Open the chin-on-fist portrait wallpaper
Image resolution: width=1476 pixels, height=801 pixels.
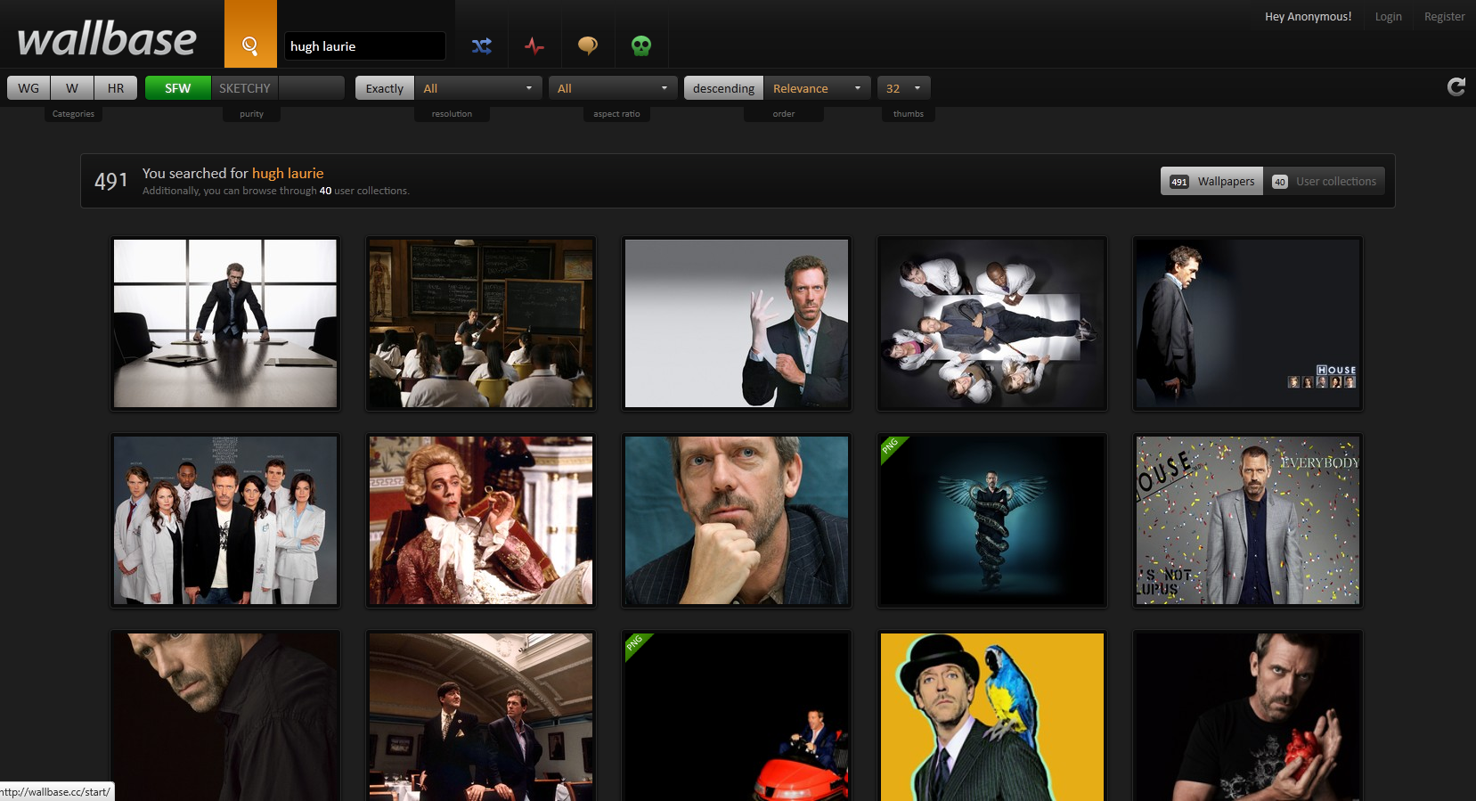(737, 520)
